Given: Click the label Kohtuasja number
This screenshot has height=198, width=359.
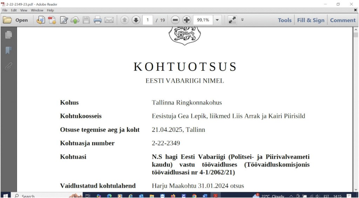Looking at the screenshot, I should coord(87,143).
